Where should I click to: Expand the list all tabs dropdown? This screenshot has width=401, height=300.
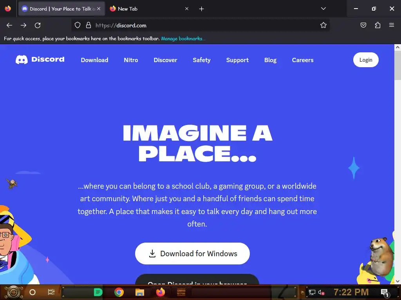323,9
